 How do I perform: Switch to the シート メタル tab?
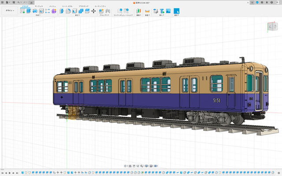(x=67, y=6)
